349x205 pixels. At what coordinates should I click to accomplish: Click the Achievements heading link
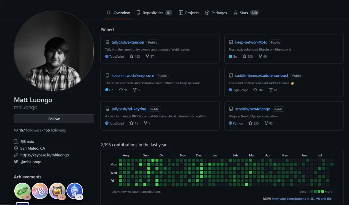coord(28,177)
